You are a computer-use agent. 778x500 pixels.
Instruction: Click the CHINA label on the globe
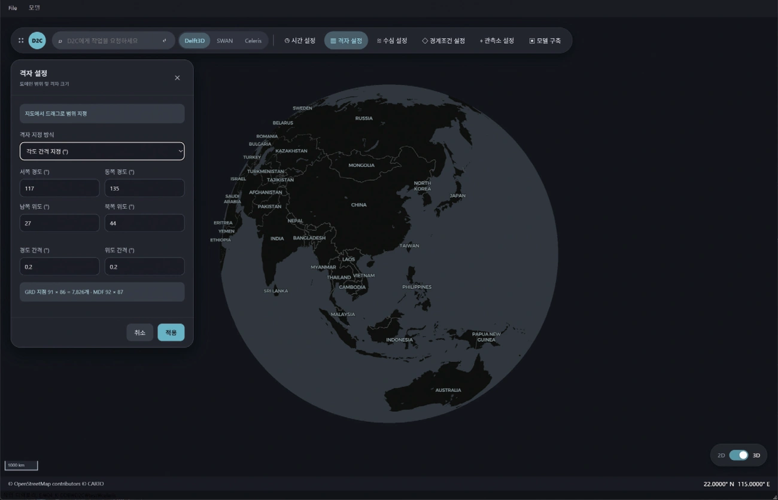(x=358, y=205)
